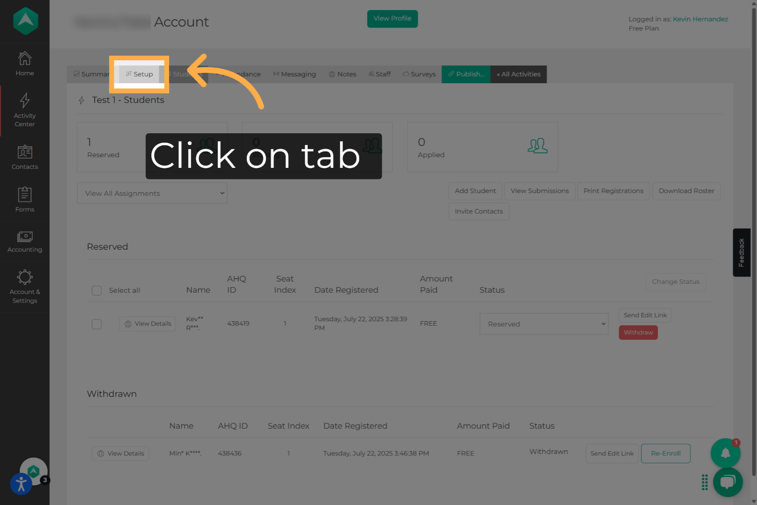Open the Reserved status dropdown
Viewport: 757px width, 505px height.
click(544, 324)
